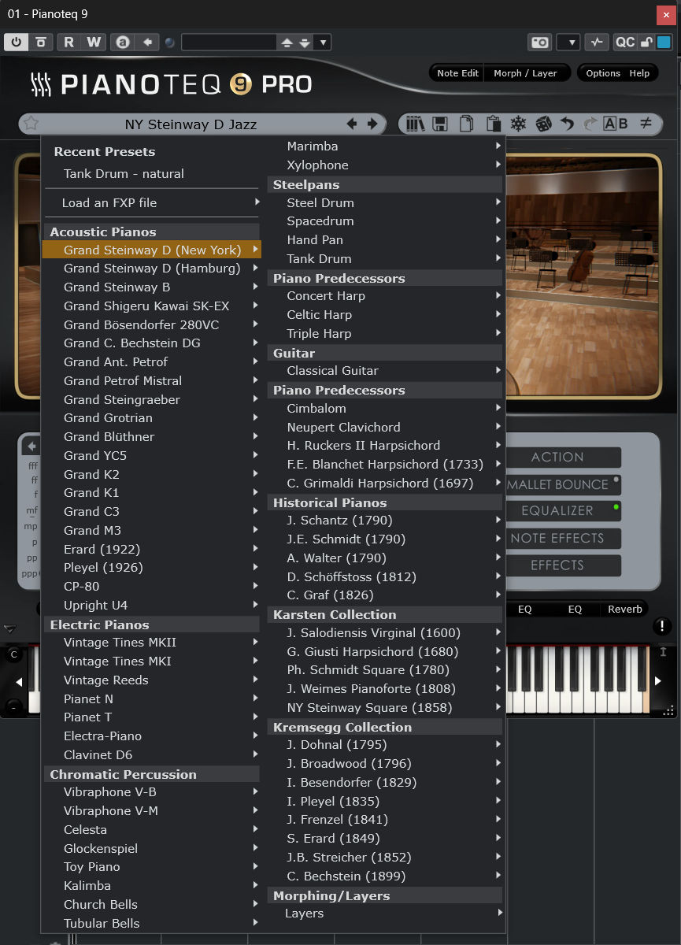Image resolution: width=681 pixels, height=945 pixels.
Task: Open the EFFECTS button
Action: pos(564,565)
